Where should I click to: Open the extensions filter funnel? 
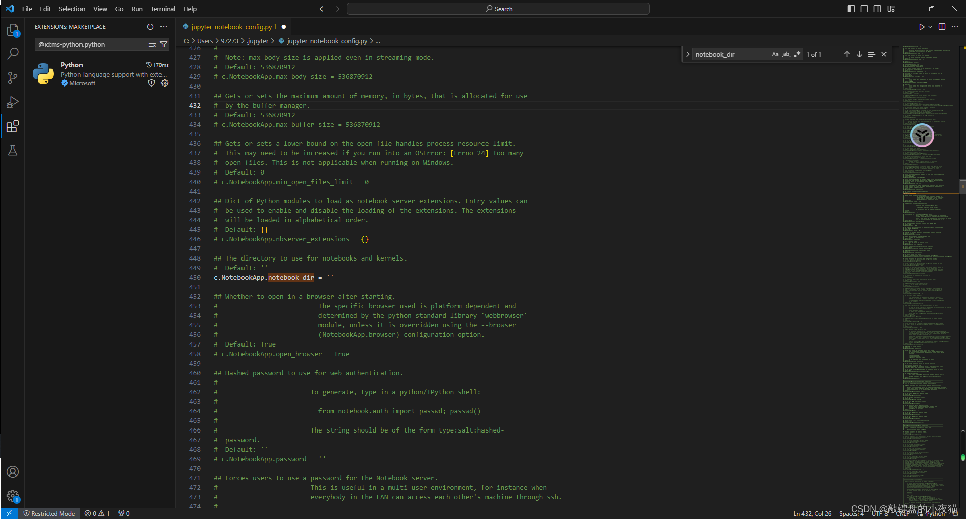coord(164,44)
